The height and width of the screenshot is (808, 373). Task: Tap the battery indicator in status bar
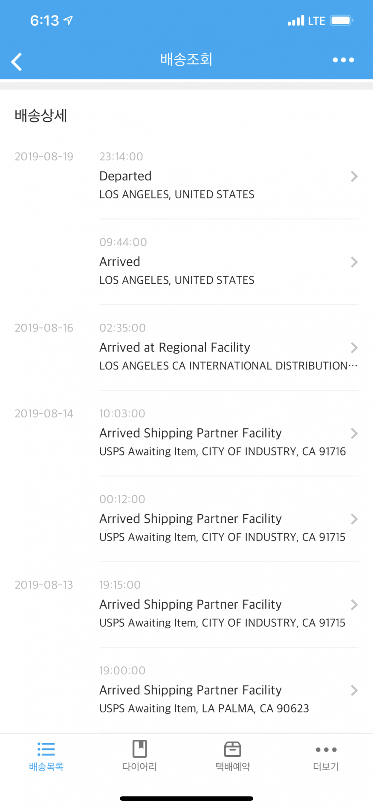(x=341, y=20)
